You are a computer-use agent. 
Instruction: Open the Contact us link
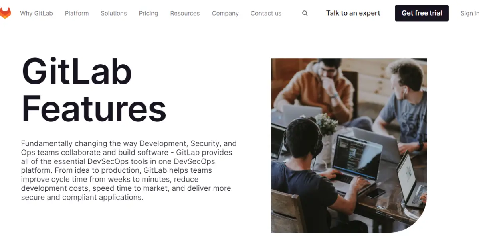pyautogui.click(x=266, y=13)
